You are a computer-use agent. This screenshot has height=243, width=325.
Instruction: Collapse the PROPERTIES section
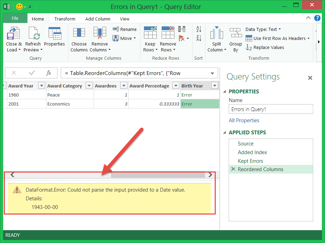(x=224, y=92)
